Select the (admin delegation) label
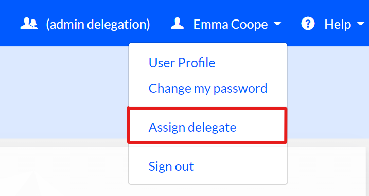 [x=98, y=24]
